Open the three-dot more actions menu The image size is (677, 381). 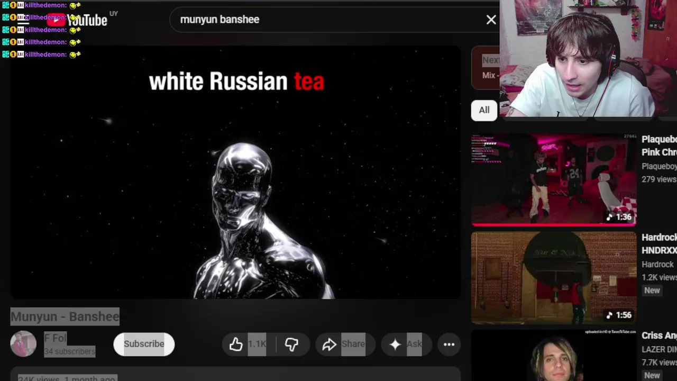tap(449, 344)
